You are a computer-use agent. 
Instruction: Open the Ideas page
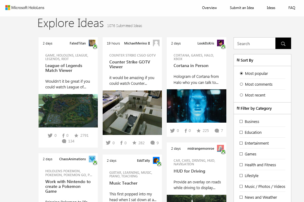[271, 8]
